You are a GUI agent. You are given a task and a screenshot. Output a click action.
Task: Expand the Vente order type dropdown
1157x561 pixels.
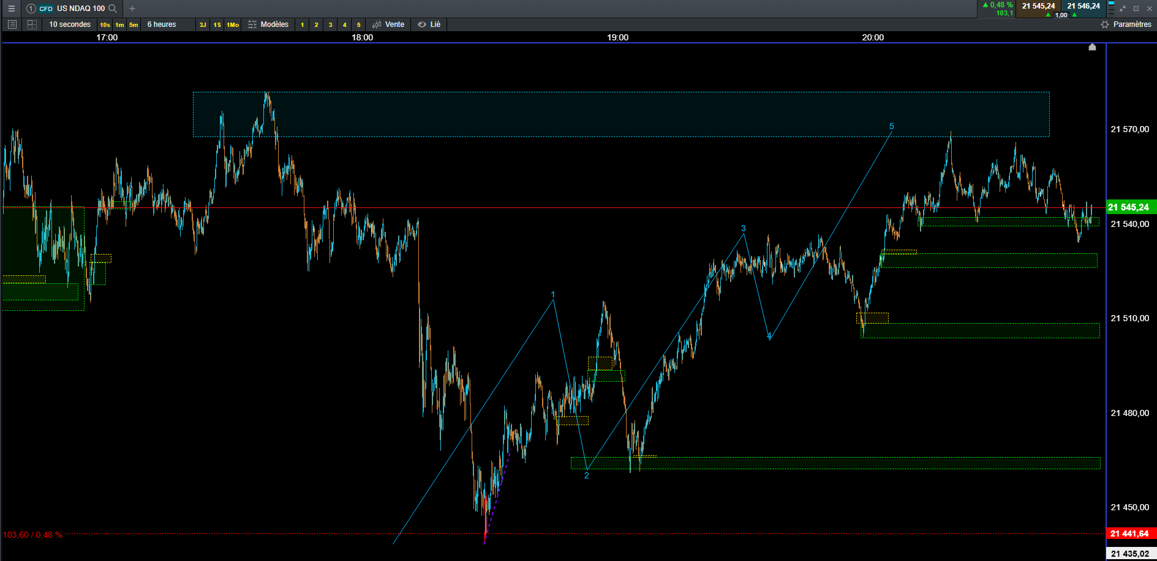pos(388,24)
